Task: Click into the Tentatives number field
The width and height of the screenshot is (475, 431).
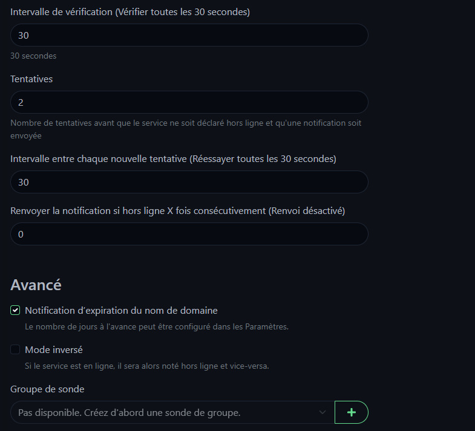Action: (x=189, y=102)
